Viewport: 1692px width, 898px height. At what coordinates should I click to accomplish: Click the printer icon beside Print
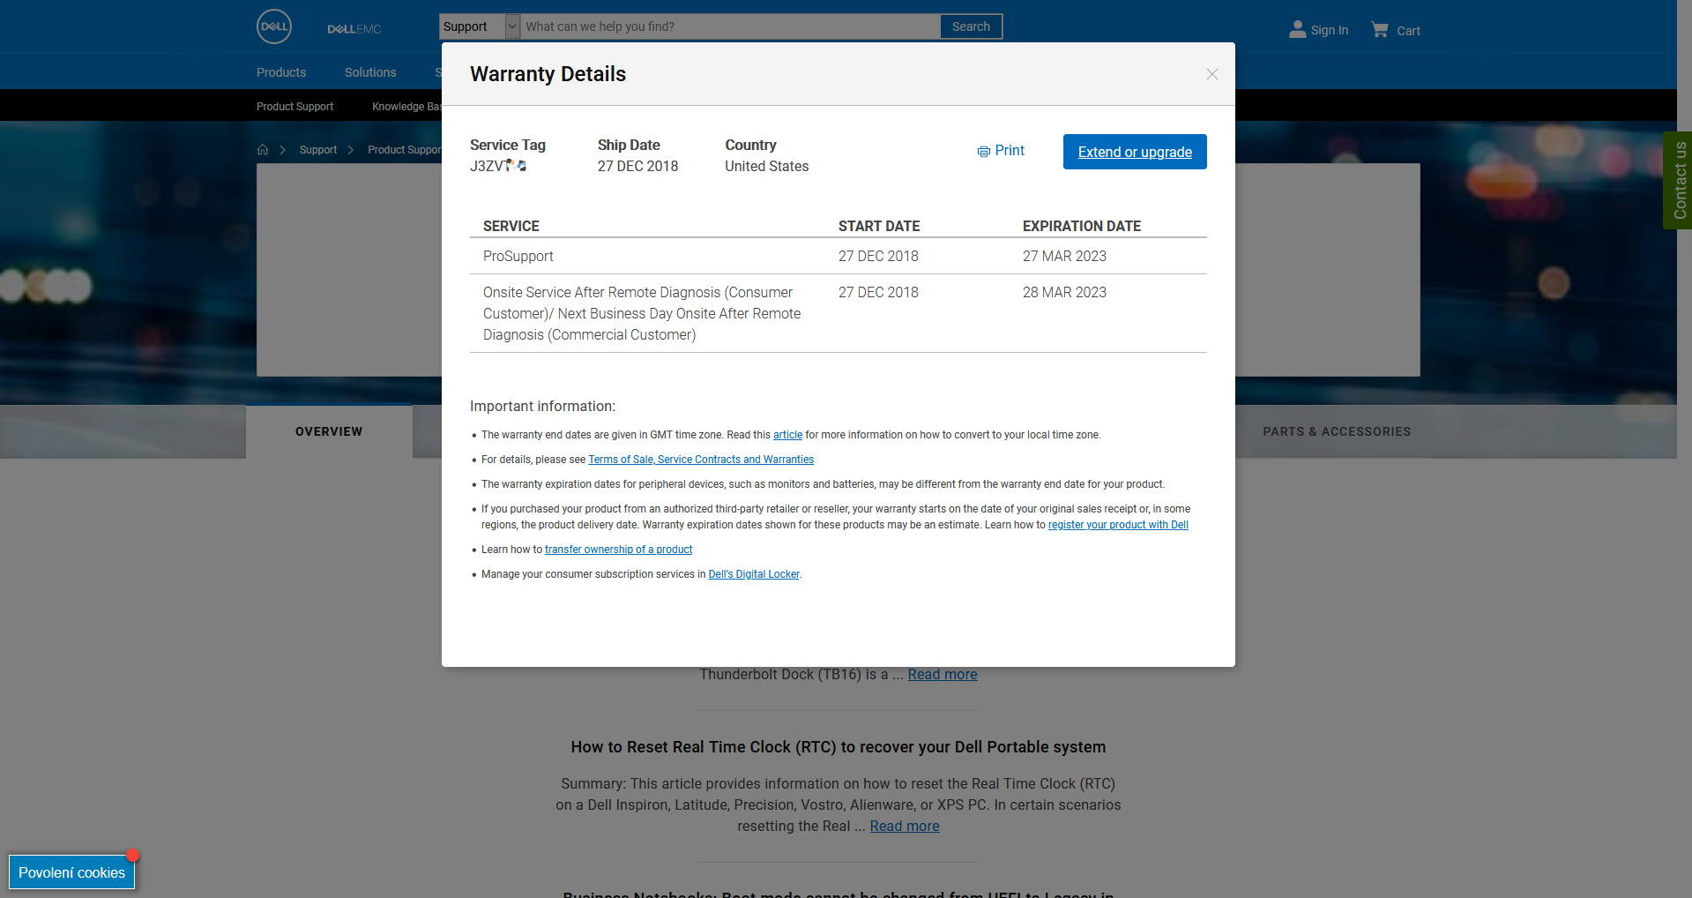point(983,152)
